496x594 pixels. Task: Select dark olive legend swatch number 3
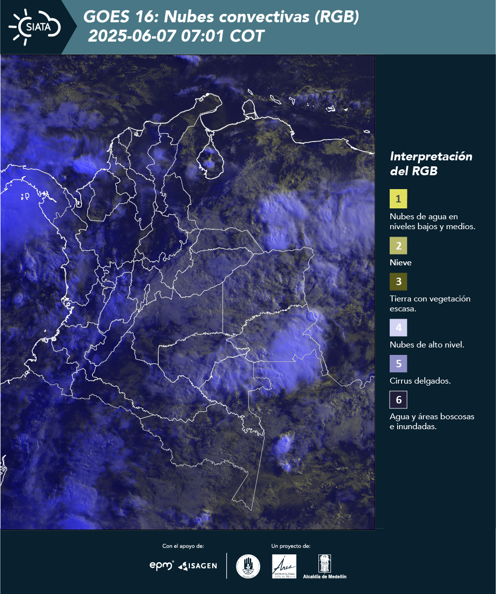click(398, 282)
